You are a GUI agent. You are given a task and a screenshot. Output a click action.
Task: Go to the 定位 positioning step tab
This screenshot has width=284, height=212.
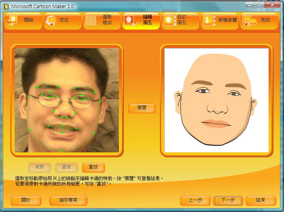coord(62,21)
